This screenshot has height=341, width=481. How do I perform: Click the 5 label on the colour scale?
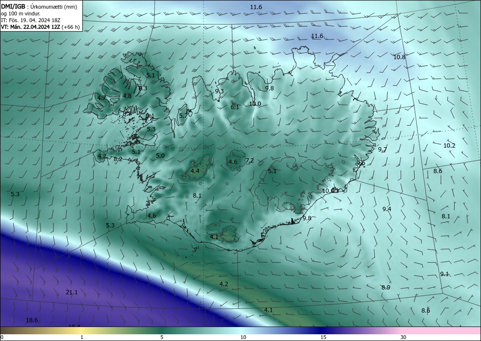(162, 338)
